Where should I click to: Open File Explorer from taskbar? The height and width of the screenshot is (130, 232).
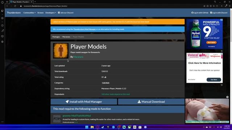(92, 127)
